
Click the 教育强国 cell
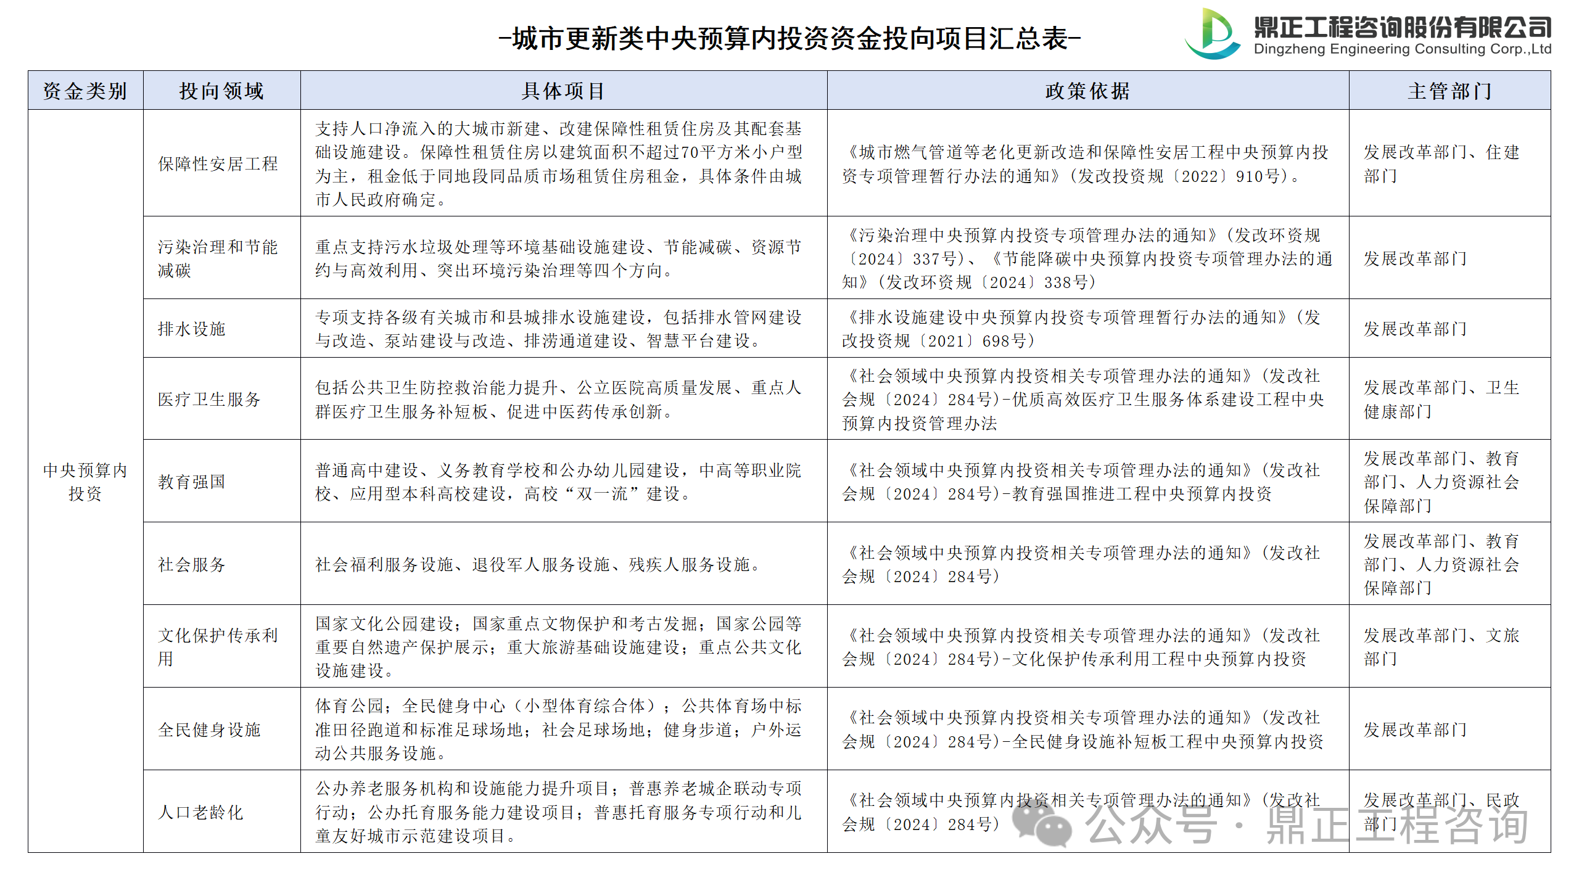[x=192, y=482]
